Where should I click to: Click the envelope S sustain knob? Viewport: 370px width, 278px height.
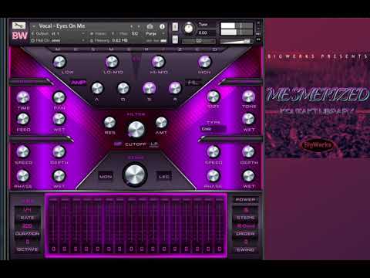[x=150, y=88]
